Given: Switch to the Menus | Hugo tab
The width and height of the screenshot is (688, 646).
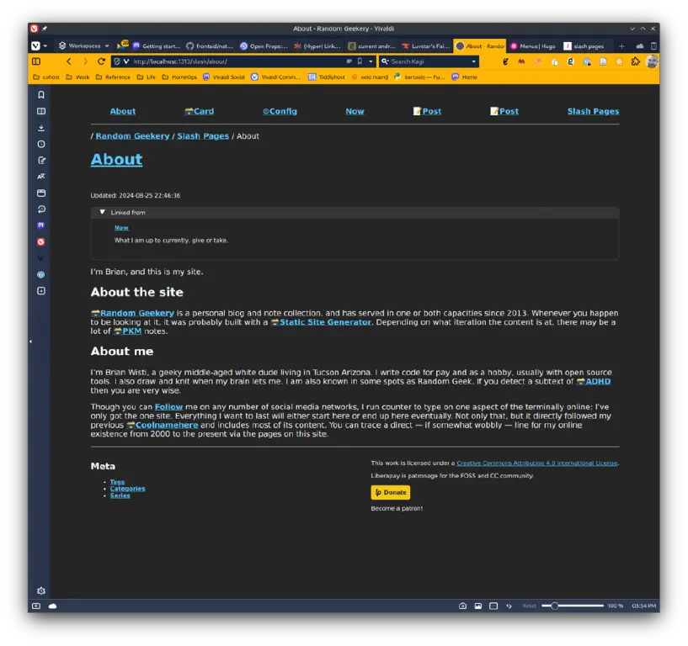Looking at the screenshot, I should [x=533, y=46].
